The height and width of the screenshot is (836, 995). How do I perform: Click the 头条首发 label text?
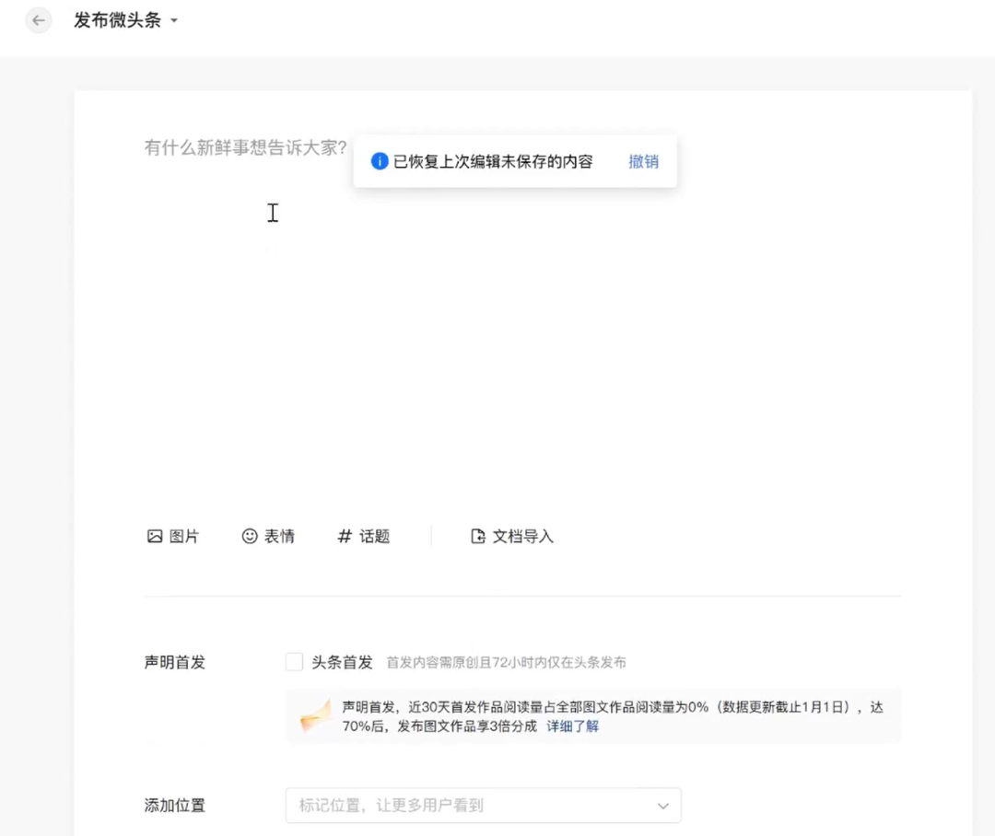click(342, 662)
